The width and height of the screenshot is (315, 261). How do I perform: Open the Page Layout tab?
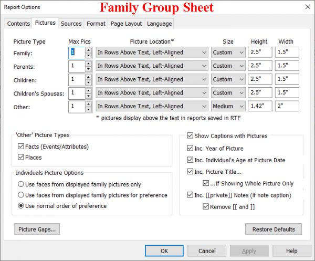click(x=126, y=24)
